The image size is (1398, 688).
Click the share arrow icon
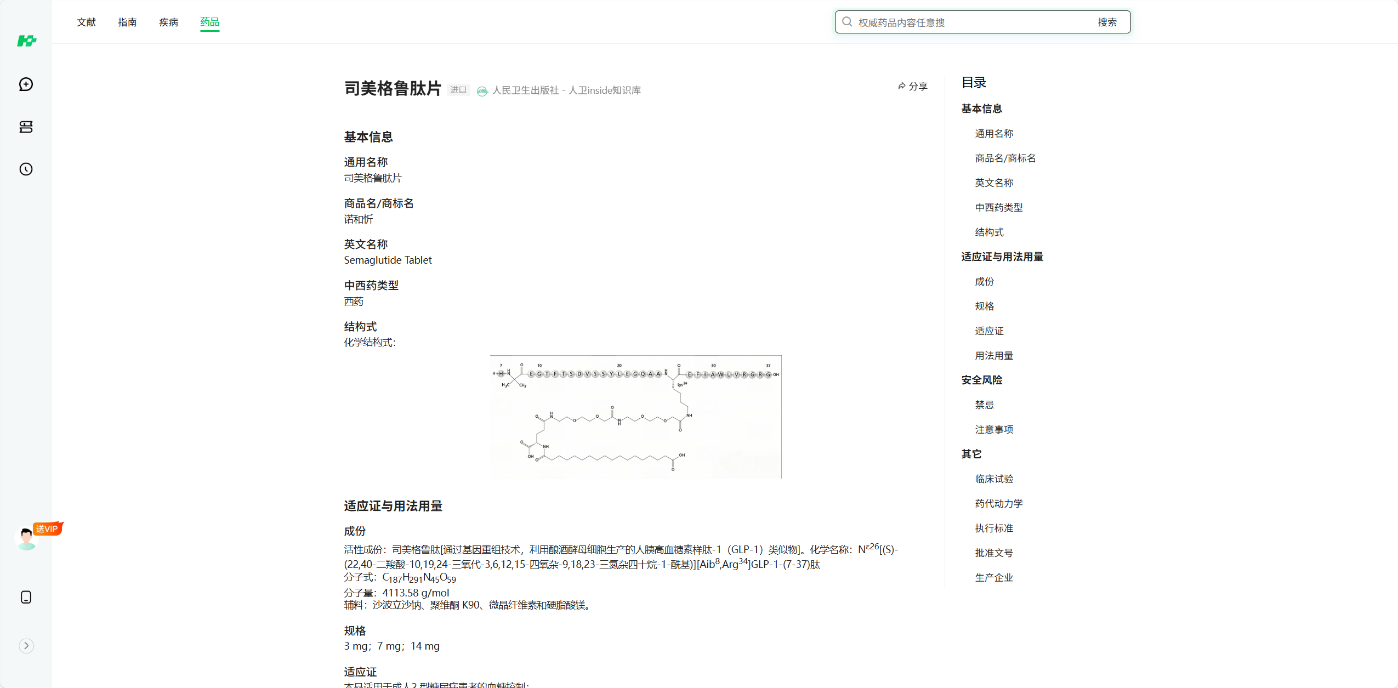(901, 86)
